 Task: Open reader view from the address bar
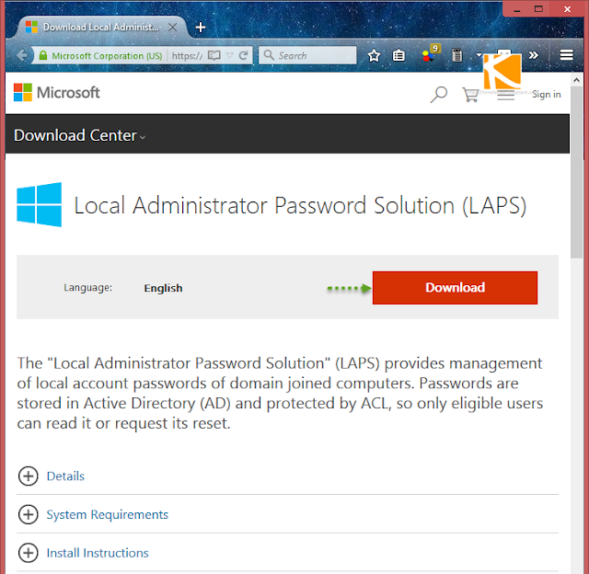click(x=214, y=55)
